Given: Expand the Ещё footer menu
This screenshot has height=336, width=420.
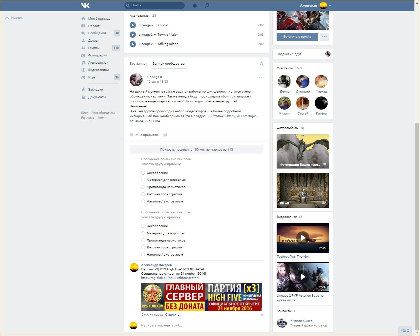Looking at the screenshot, I should pos(102,117).
